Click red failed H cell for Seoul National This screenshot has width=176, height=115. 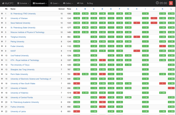[137, 23]
